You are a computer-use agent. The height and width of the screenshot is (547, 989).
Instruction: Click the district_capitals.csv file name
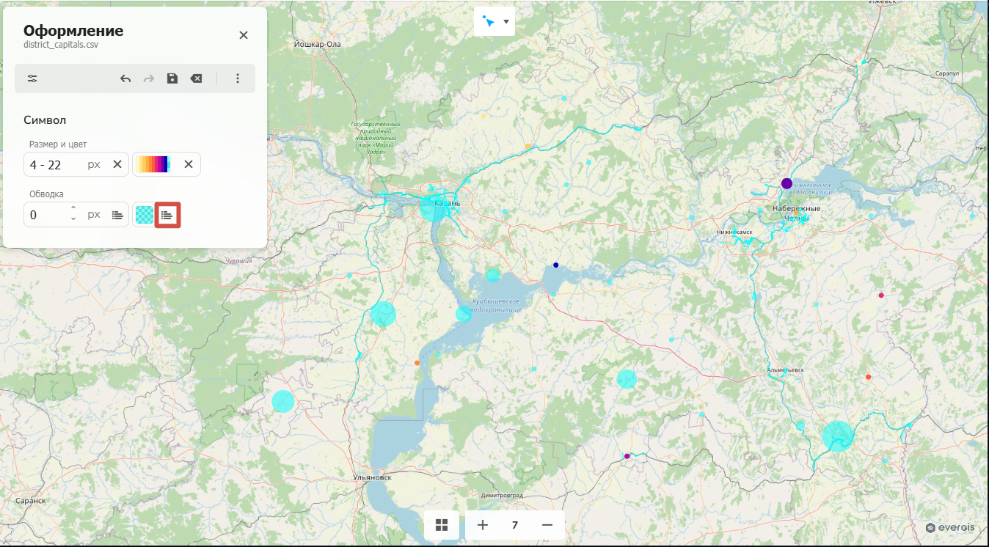[61, 45]
